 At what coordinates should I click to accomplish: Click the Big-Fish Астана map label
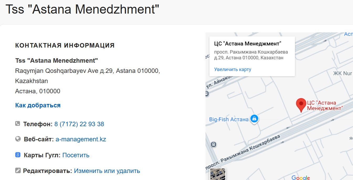229,119
